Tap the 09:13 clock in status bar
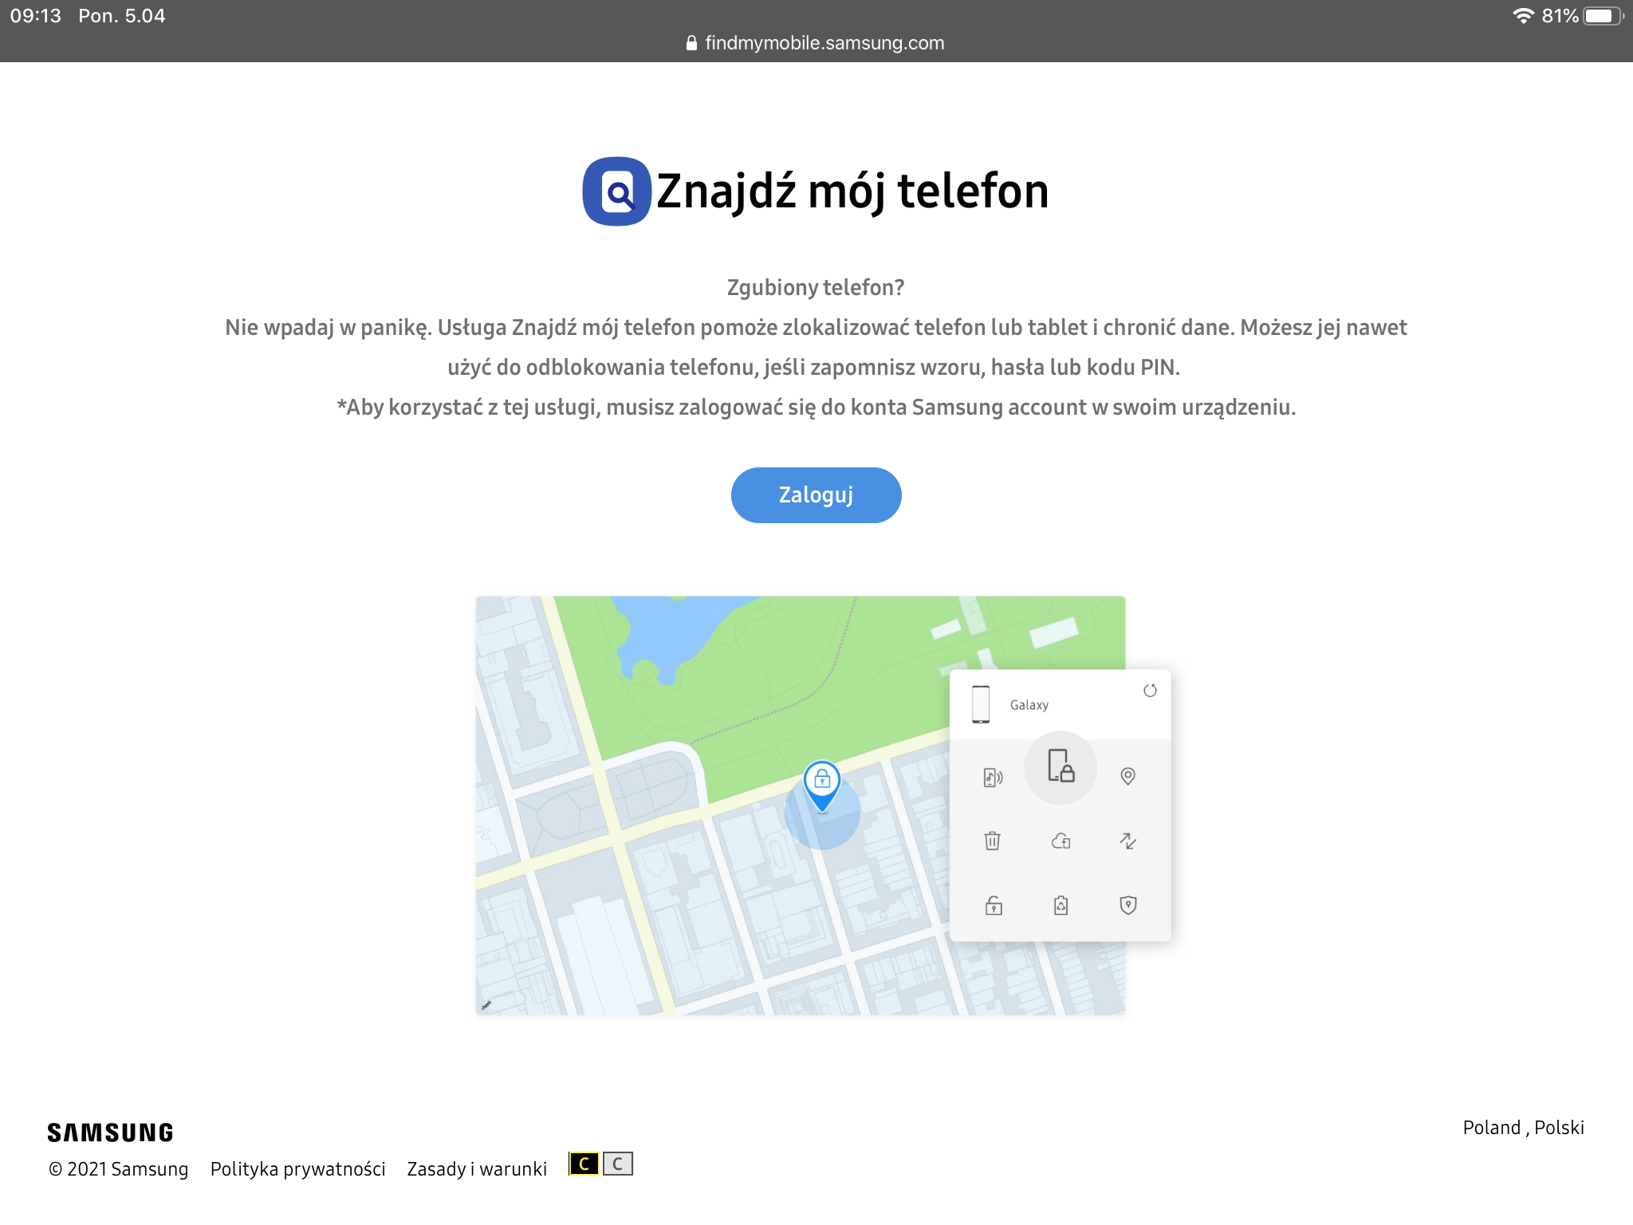 tap(36, 16)
